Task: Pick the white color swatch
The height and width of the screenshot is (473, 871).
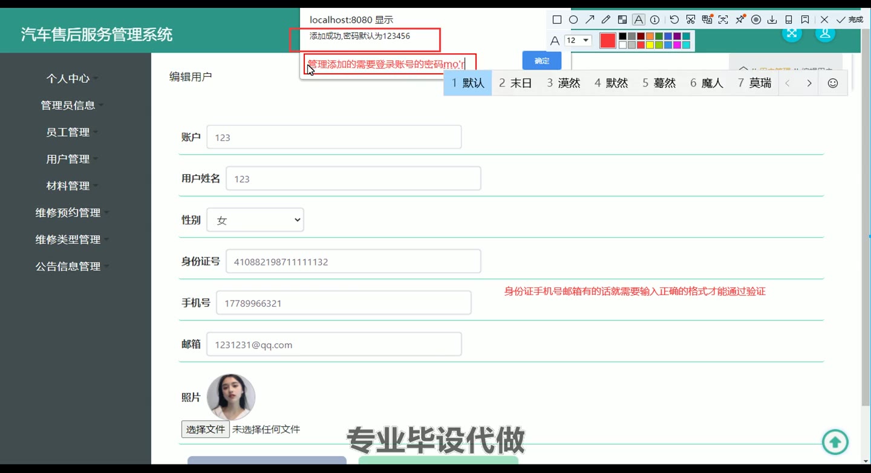Action: coord(622,45)
